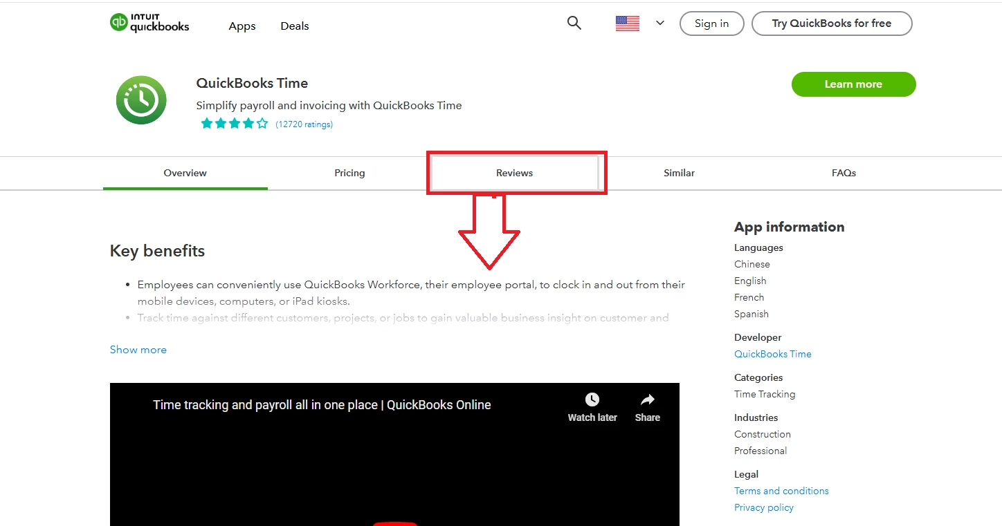The width and height of the screenshot is (1002, 526).
Task: Click the Sign in button
Action: [712, 24]
